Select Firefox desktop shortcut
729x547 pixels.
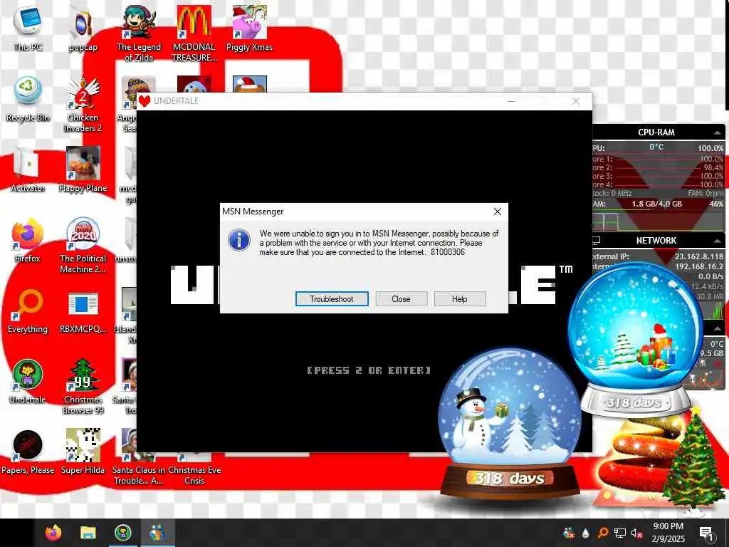(x=28, y=240)
